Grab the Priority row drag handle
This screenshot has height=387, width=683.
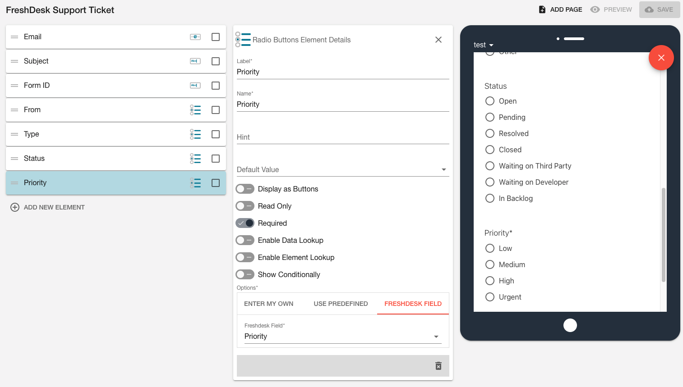pyautogui.click(x=14, y=183)
